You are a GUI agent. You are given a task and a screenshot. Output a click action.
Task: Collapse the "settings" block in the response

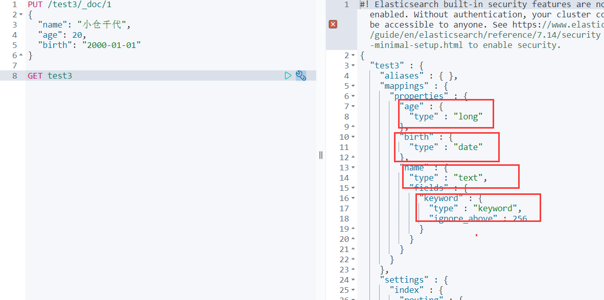point(353,280)
